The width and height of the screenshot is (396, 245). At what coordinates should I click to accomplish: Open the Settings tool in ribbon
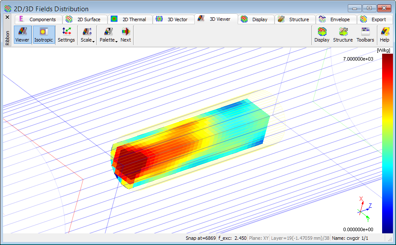[x=66, y=35]
